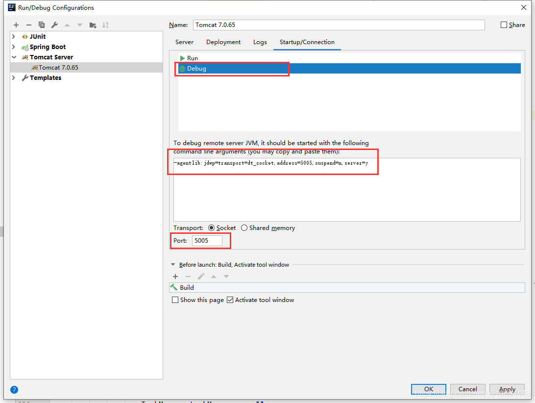Open help question mark icon

pyautogui.click(x=14, y=390)
